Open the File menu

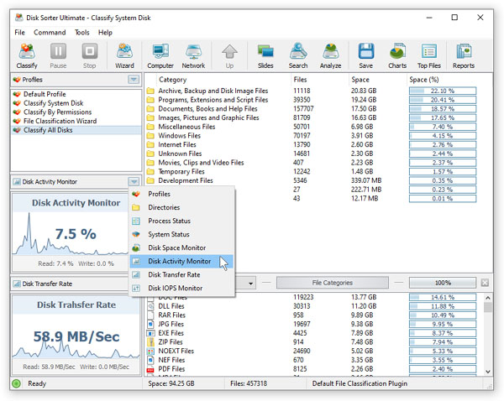(19, 33)
